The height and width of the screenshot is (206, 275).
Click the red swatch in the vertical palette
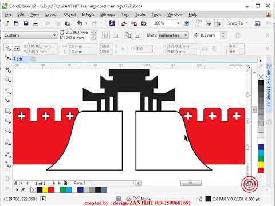tap(261, 170)
